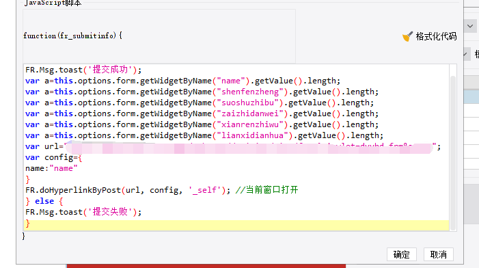Click the line containing "suoshuzhibu"
The width and height of the screenshot is (479, 268).
[199, 103]
